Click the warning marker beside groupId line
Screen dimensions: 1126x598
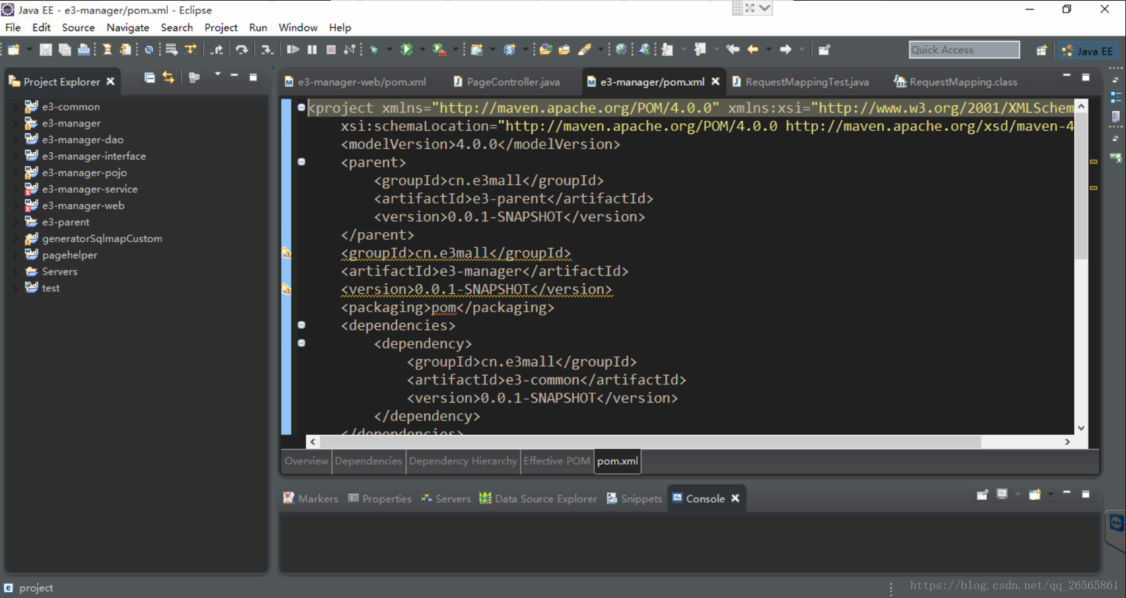coord(286,253)
